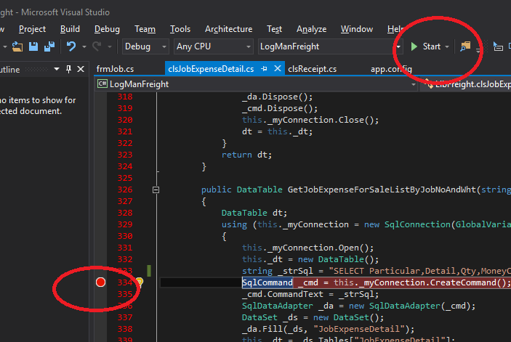Open the Project menu
The width and height of the screenshot is (511, 342).
[32, 29]
